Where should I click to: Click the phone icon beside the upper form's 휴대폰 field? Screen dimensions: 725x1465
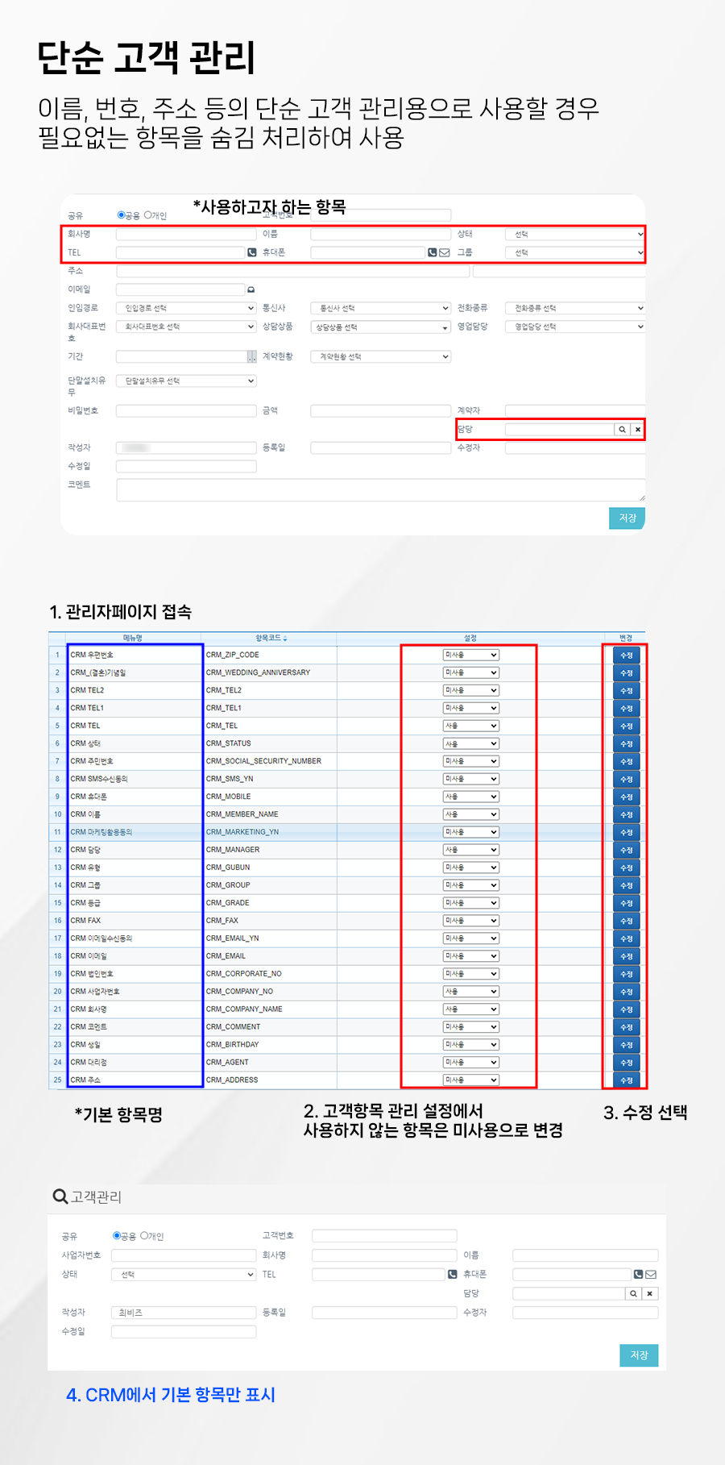tap(433, 252)
